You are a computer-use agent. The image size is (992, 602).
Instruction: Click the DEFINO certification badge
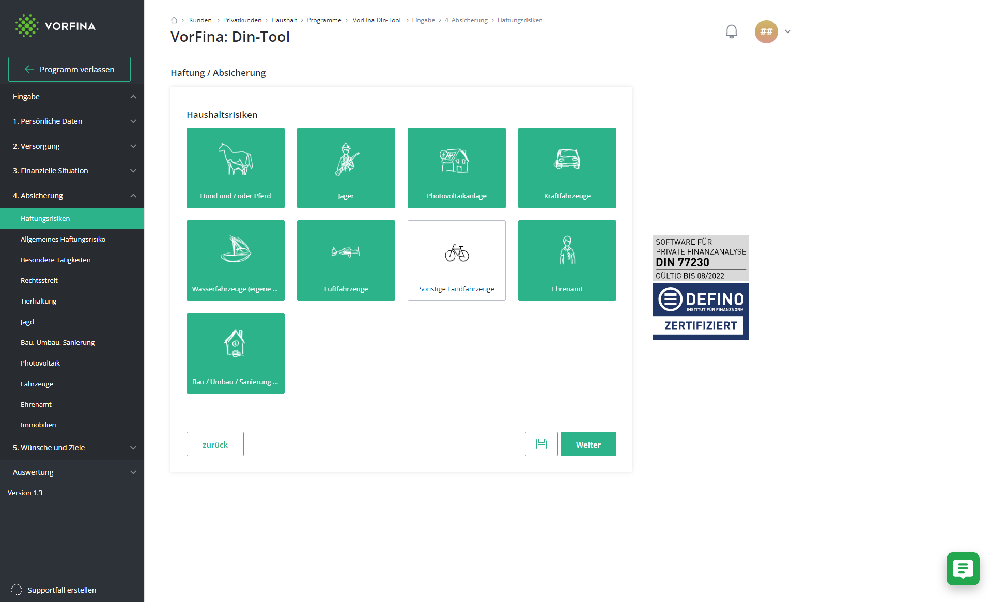click(701, 288)
